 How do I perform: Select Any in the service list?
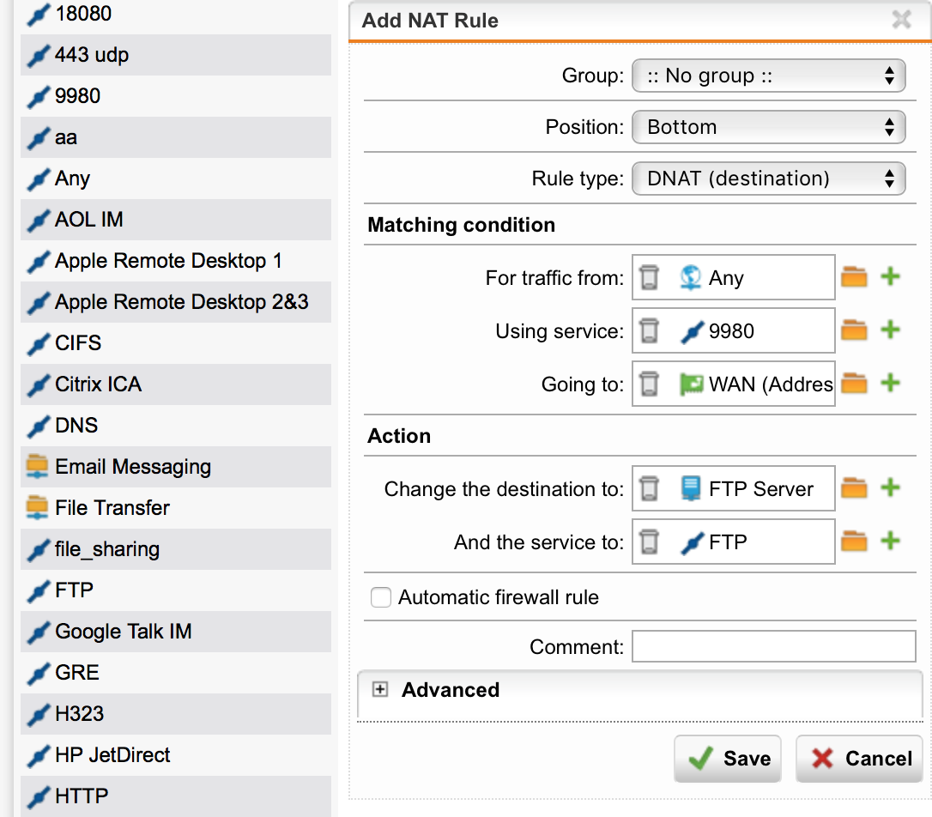[x=176, y=179]
